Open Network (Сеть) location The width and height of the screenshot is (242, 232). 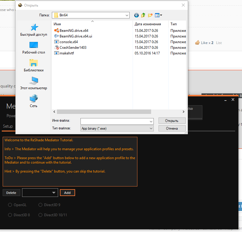pyautogui.click(x=34, y=101)
